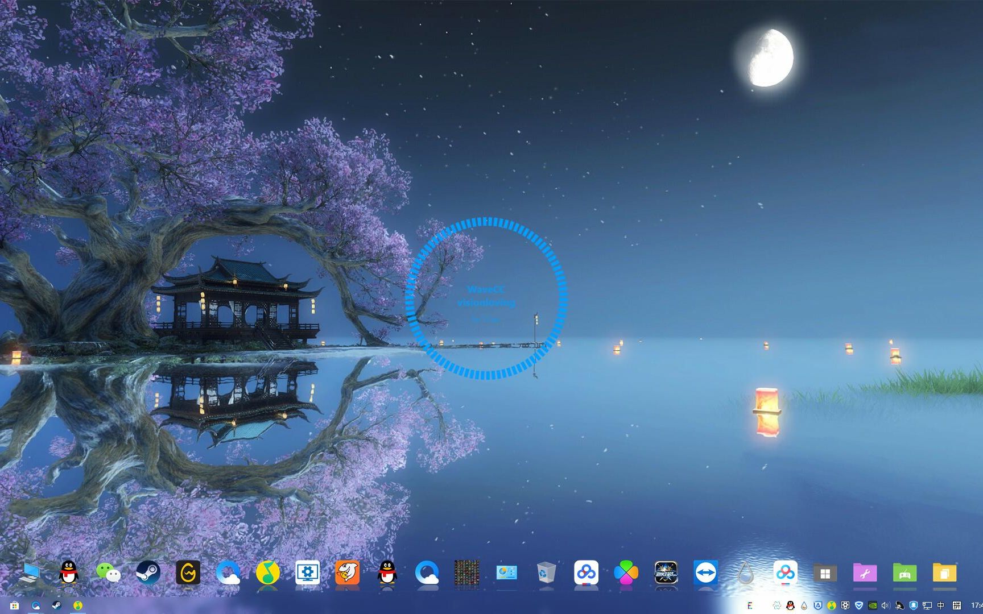Open QQ penguin icon beside shark app

coord(387,573)
